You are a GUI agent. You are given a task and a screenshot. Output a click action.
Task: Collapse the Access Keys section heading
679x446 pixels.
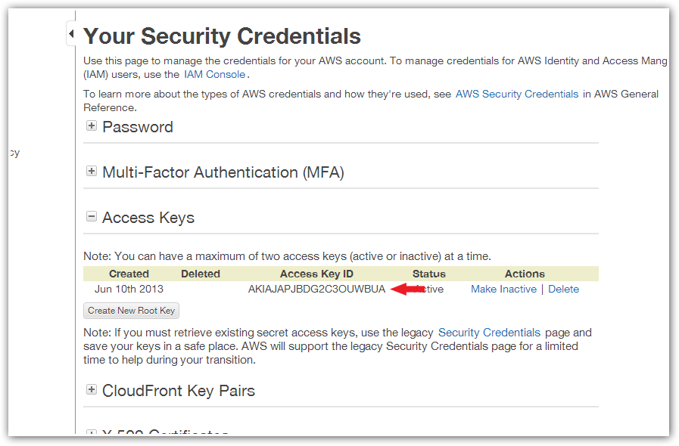(x=148, y=218)
